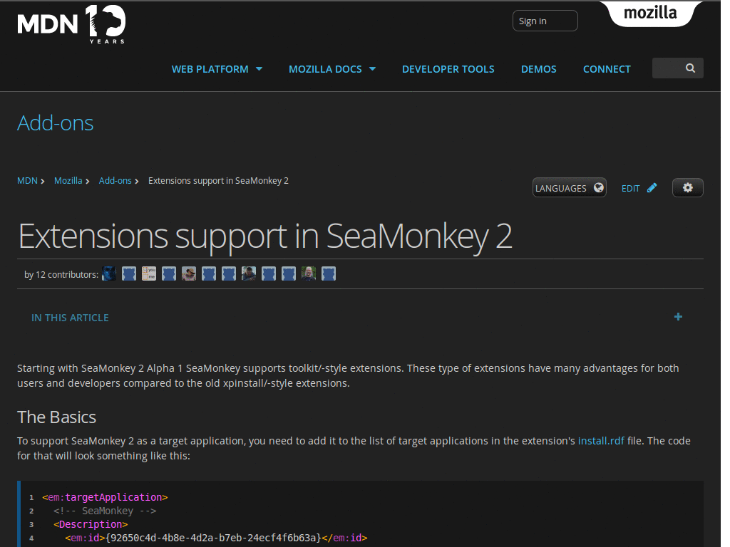The image size is (730, 547).
Task: Open the Web Platform dropdown arrow
Action: click(x=259, y=69)
